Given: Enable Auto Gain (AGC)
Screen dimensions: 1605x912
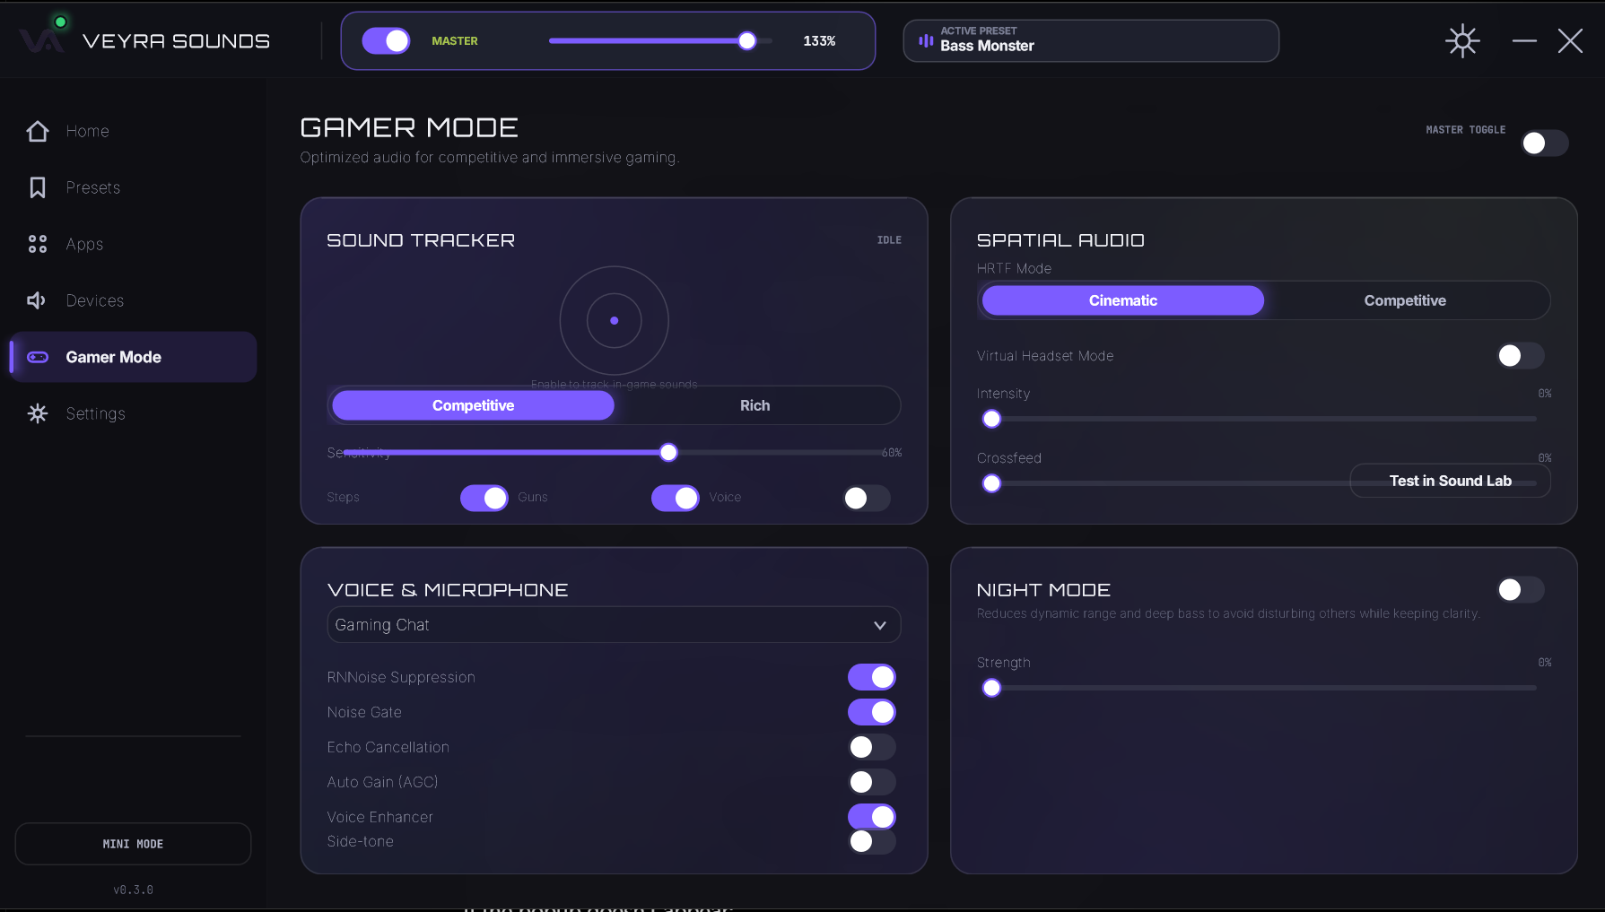Looking at the screenshot, I should [872, 782].
